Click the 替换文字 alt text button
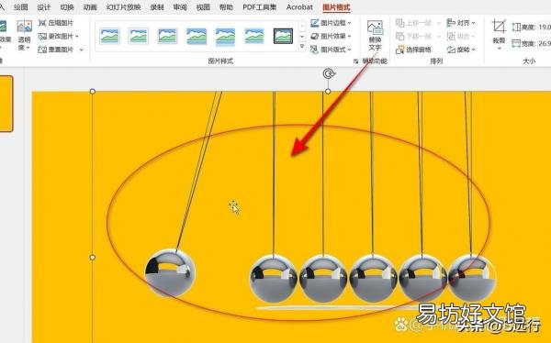The image size is (551, 343). pos(375,35)
